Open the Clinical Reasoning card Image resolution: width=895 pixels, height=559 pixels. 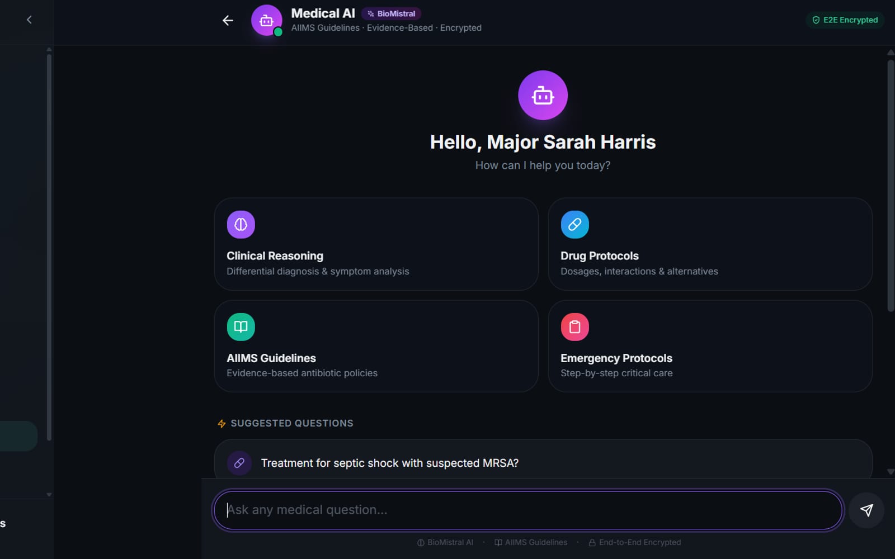click(376, 244)
